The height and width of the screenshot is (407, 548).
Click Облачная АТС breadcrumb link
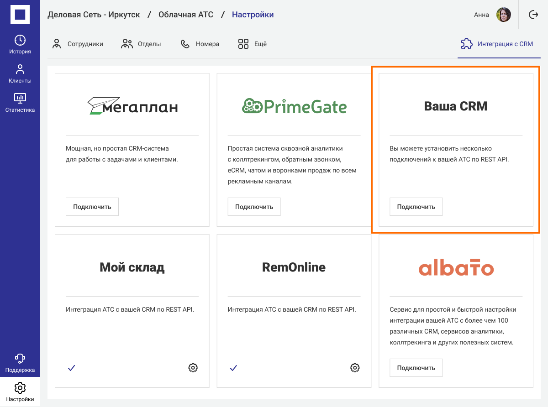click(186, 15)
